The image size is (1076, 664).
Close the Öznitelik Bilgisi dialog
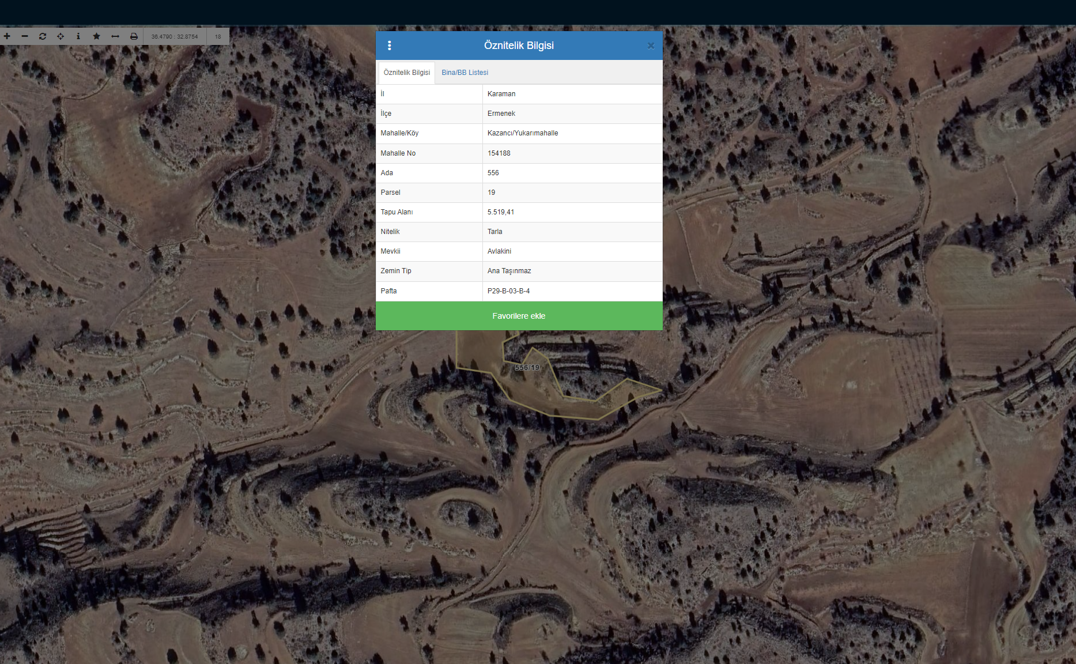(651, 46)
